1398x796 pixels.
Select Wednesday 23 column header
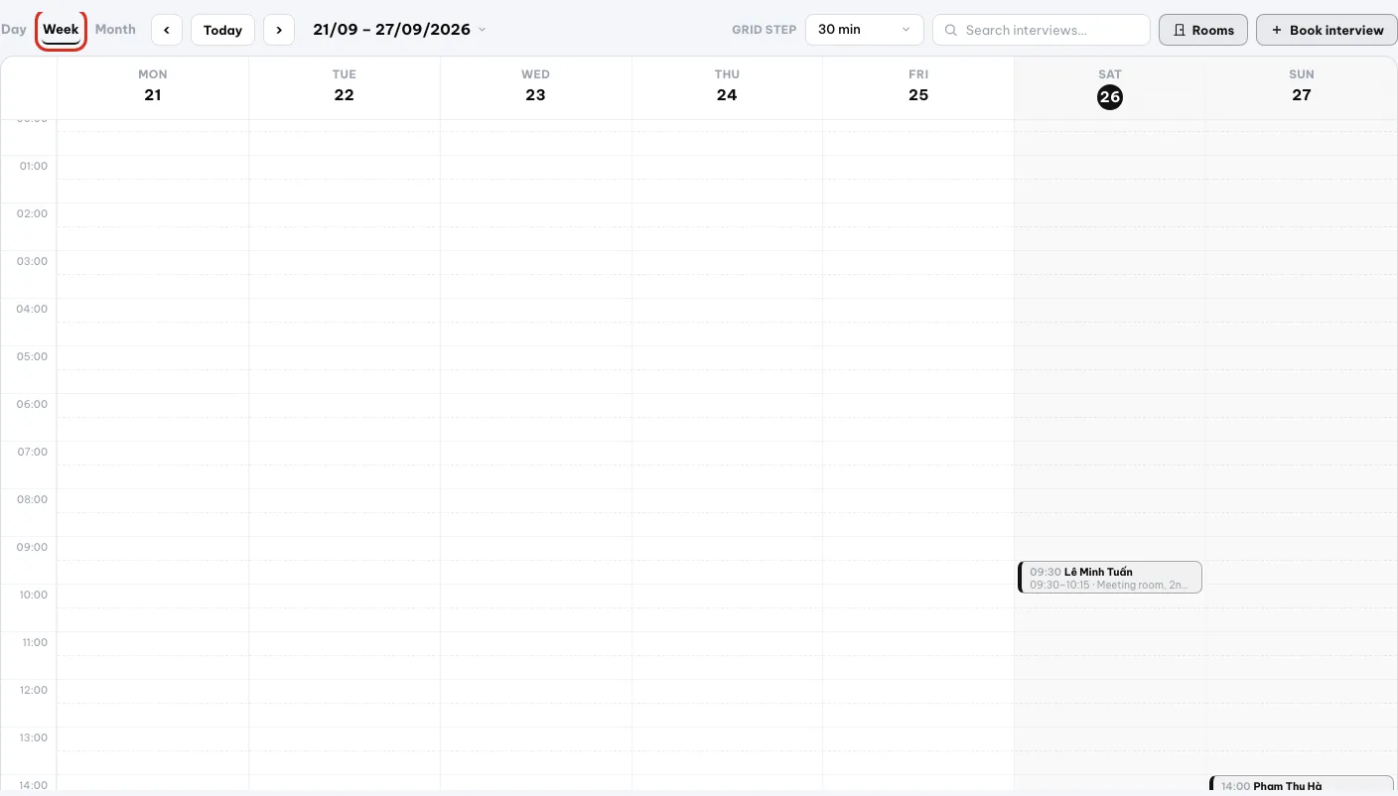click(x=536, y=86)
